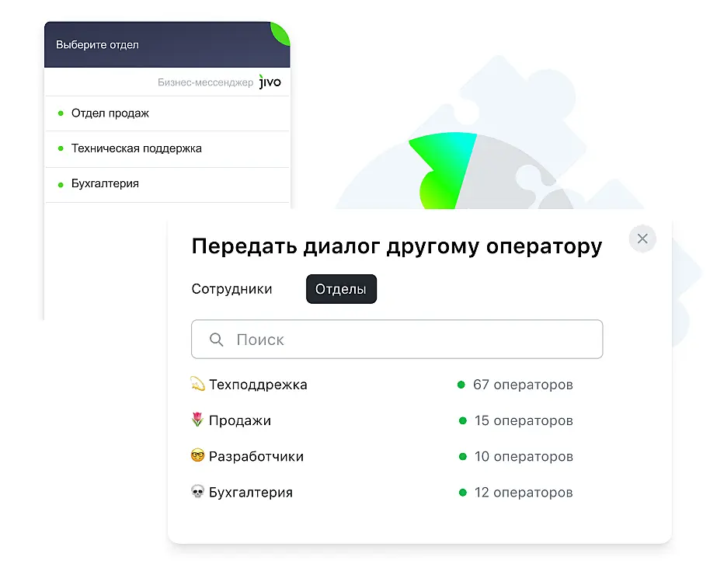Click the magnifier icon in the search field
Screen dimensions: 710x568
coord(217,340)
